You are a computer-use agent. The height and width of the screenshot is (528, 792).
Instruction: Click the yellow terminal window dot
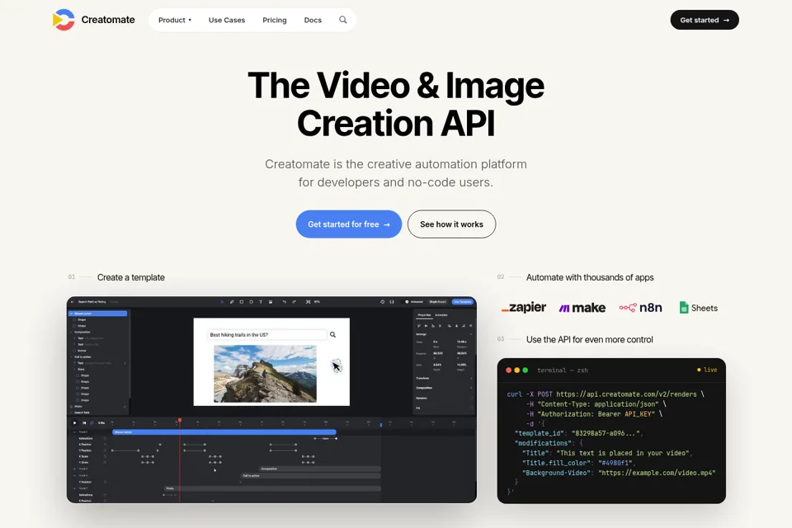pyautogui.click(x=516, y=370)
